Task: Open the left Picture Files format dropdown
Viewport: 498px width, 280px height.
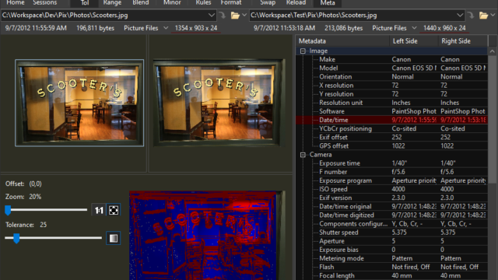Action: (x=146, y=28)
